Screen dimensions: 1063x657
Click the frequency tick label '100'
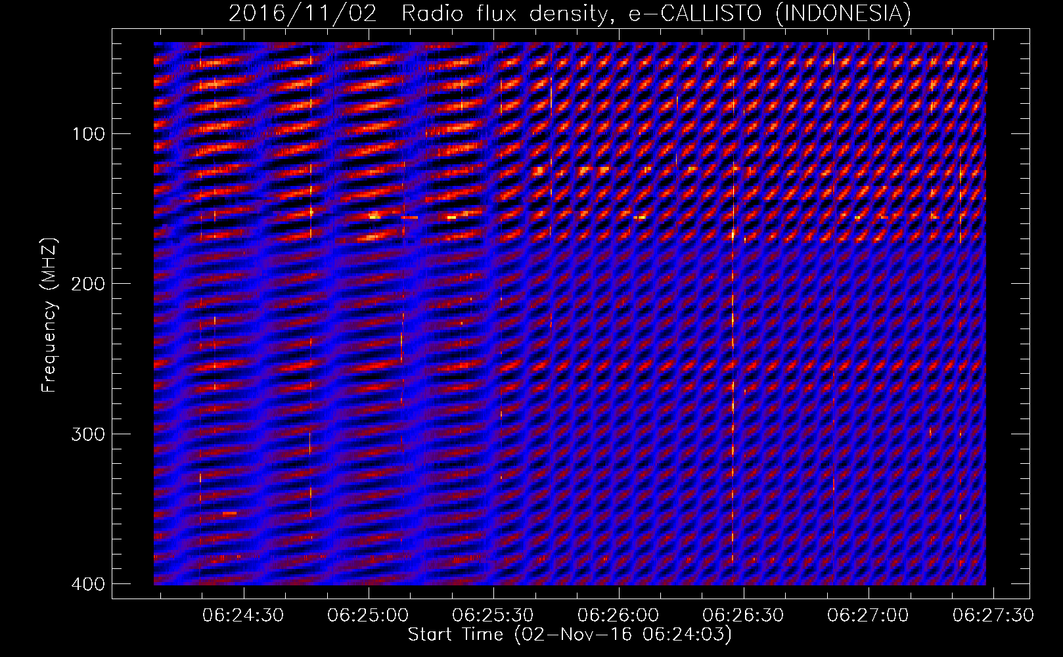[x=87, y=134]
